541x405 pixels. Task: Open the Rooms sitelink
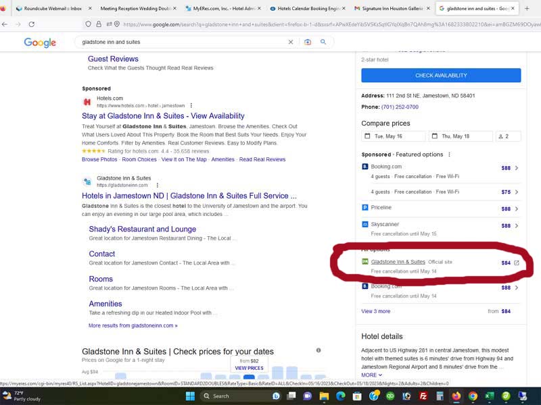pyautogui.click(x=101, y=279)
